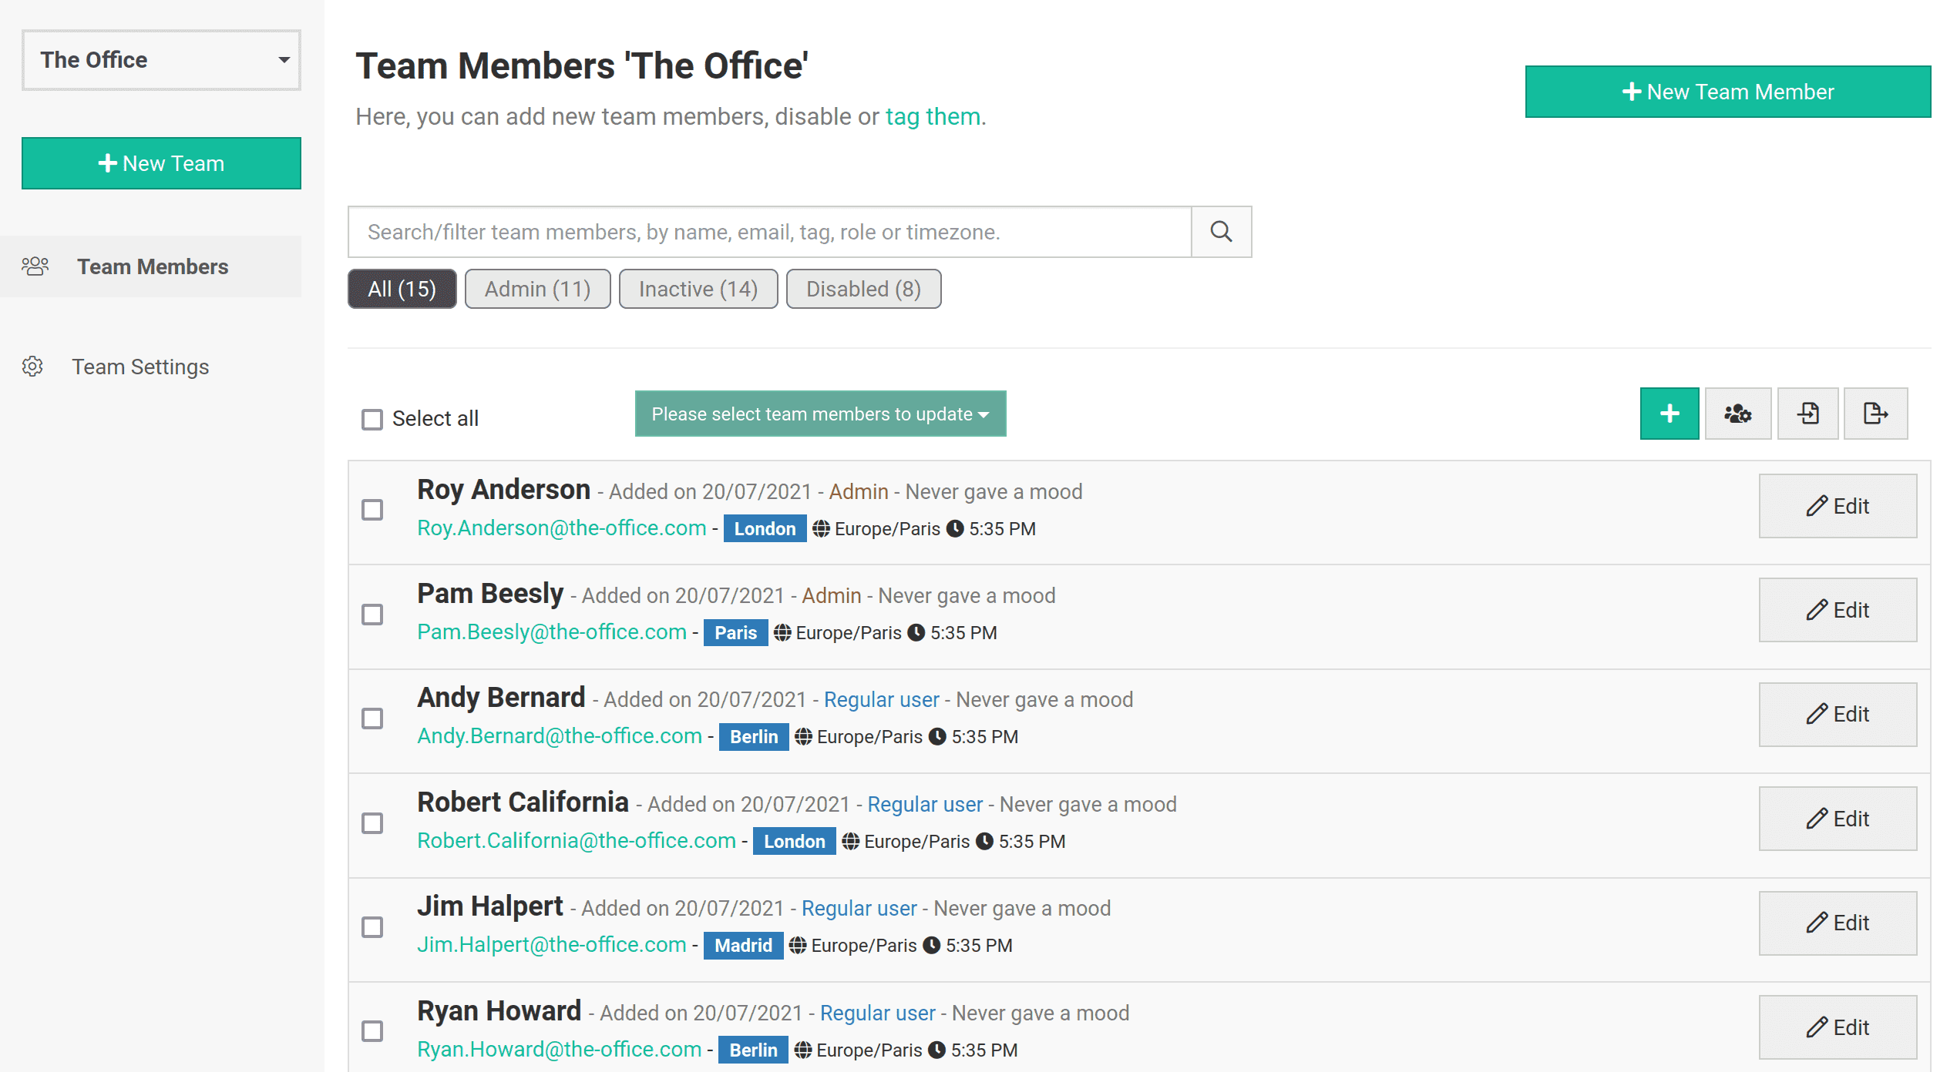The width and height of the screenshot is (1957, 1072).
Task: Open the 'tag them' link
Action: [x=933, y=116]
